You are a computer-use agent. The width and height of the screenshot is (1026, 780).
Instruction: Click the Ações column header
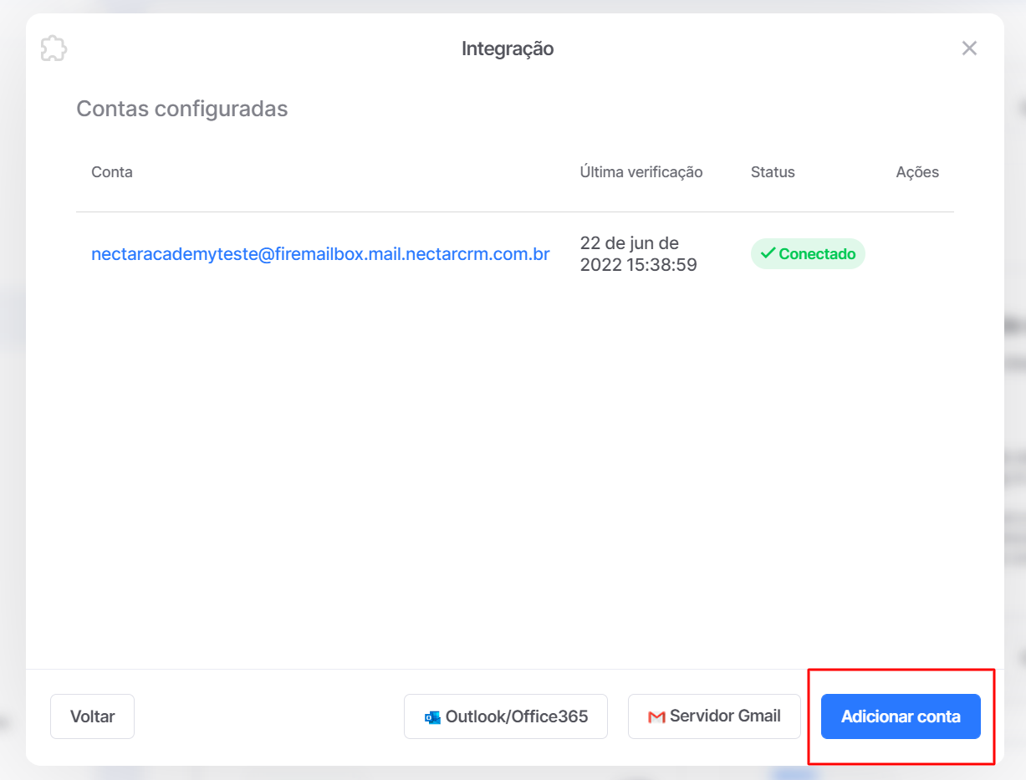[917, 172]
